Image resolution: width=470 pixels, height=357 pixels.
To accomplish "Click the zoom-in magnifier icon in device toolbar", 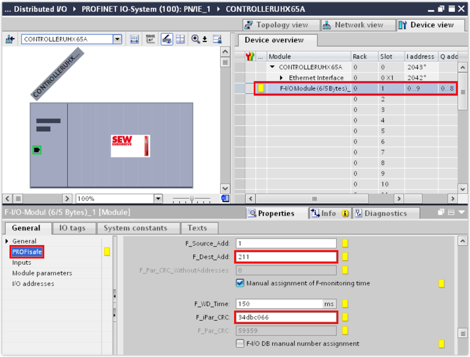I will [196, 40].
